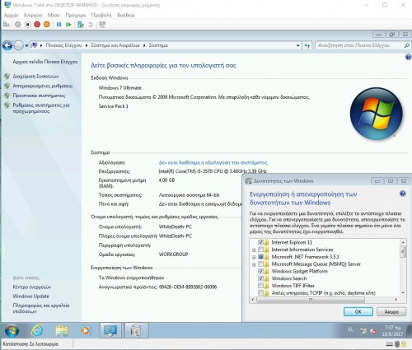Click the help icon in Windows Features dialog
This screenshot has height=350, width=412.
tap(403, 194)
